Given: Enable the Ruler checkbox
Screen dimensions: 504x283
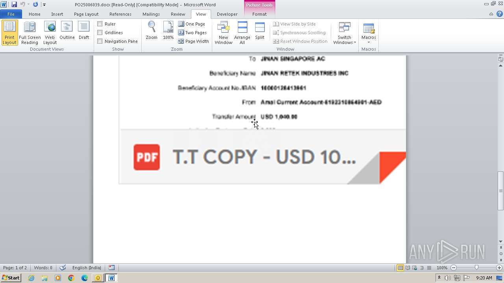Looking at the screenshot, I should pos(100,24).
